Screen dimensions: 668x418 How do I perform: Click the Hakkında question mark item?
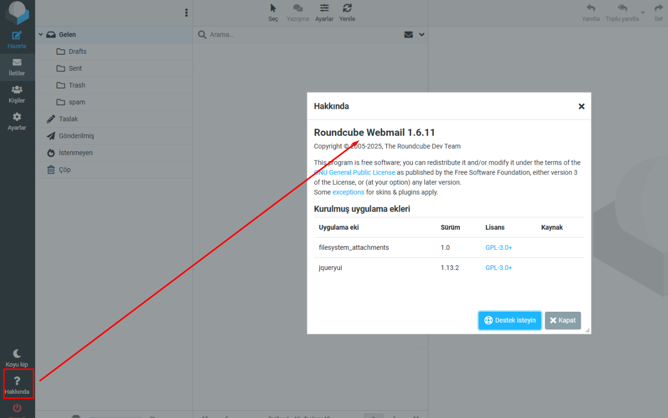coord(17,385)
